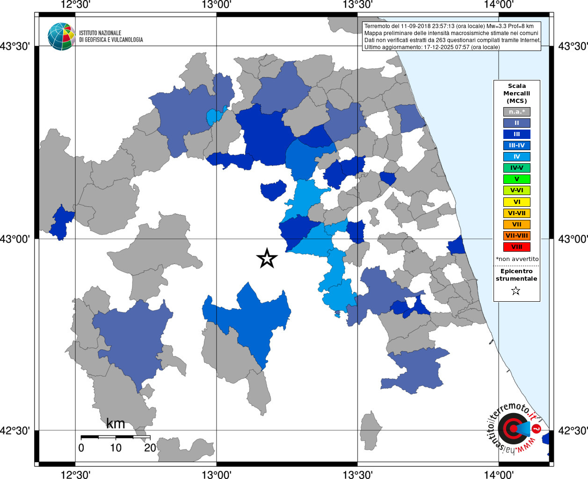Select the III intensity legend swatch
This screenshot has height=479, width=588.
coord(517,134)
